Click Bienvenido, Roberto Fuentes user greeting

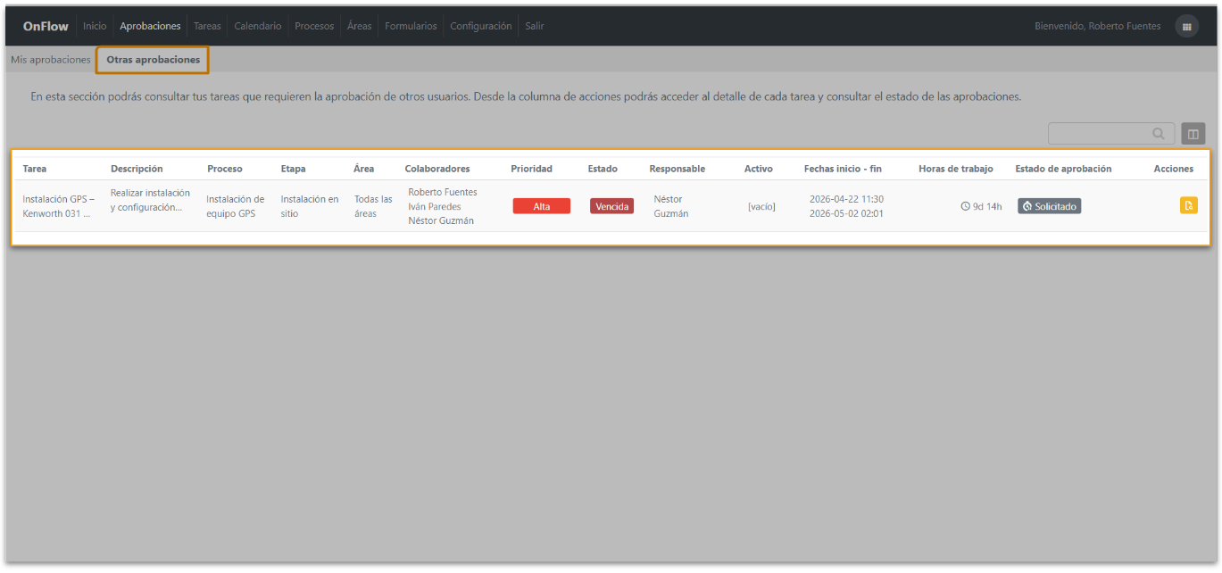[x=1098, y=26]
